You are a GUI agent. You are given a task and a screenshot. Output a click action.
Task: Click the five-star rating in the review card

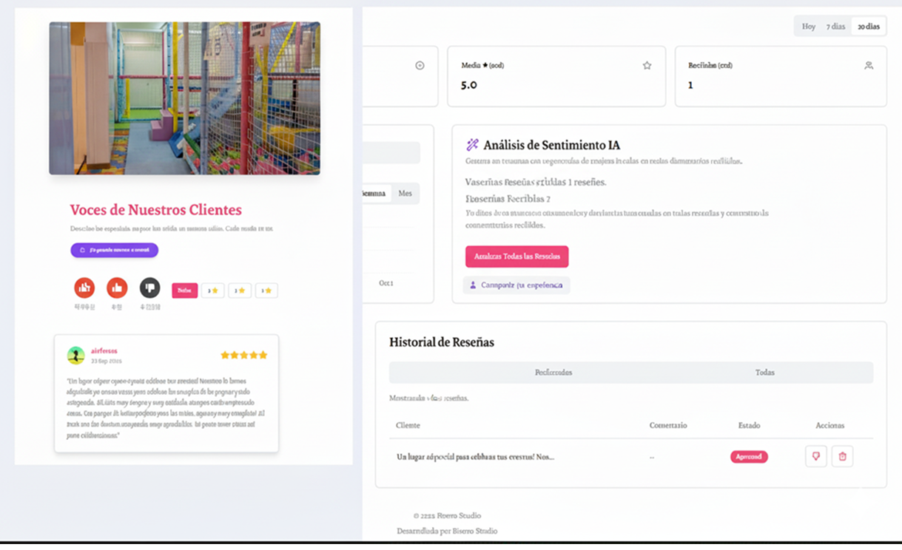coord(243,356)
